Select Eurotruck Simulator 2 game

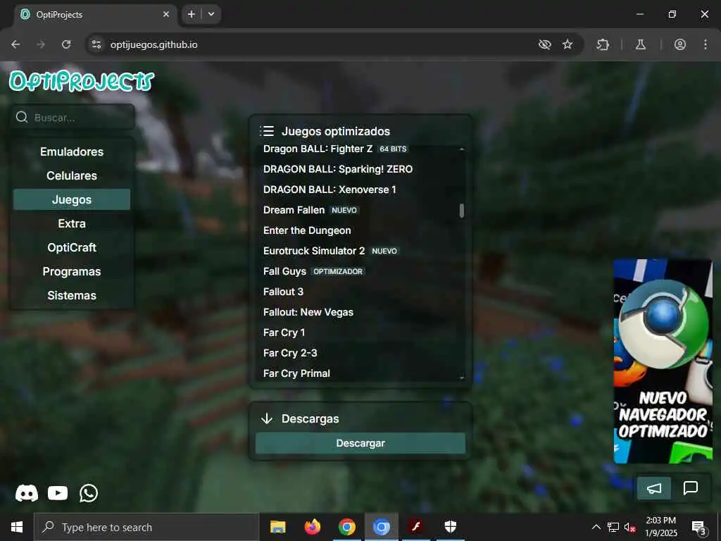click(x=314, y=251)
